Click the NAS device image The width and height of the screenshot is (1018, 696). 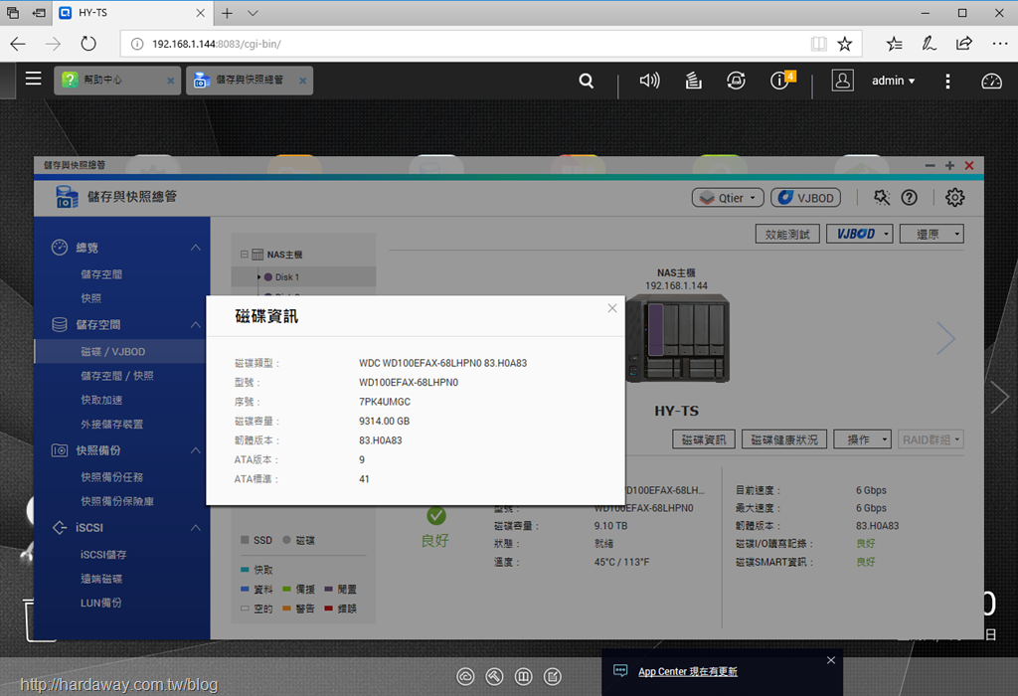(677, 338)
